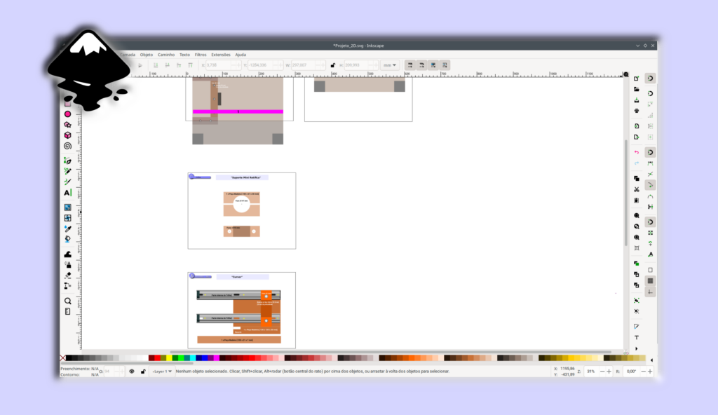Open the mm units dropdown

pos(390,65)
